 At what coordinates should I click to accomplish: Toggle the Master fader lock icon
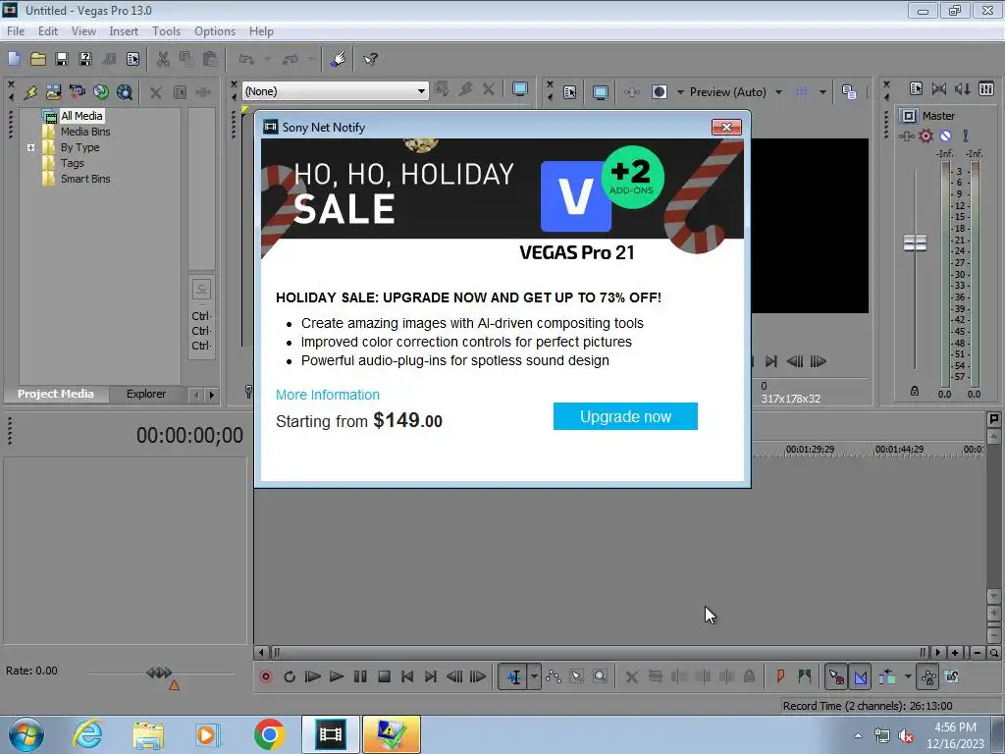tap(915, 391)
